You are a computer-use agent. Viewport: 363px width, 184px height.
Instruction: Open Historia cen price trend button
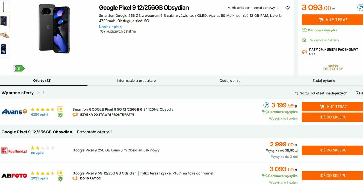[253, 8]
